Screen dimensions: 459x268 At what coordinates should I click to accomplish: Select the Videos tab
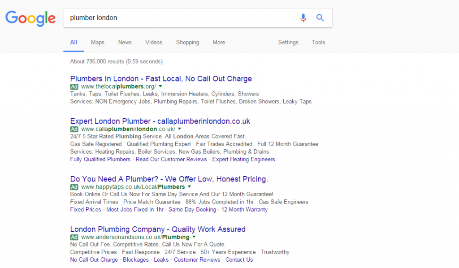pos(154,43)
